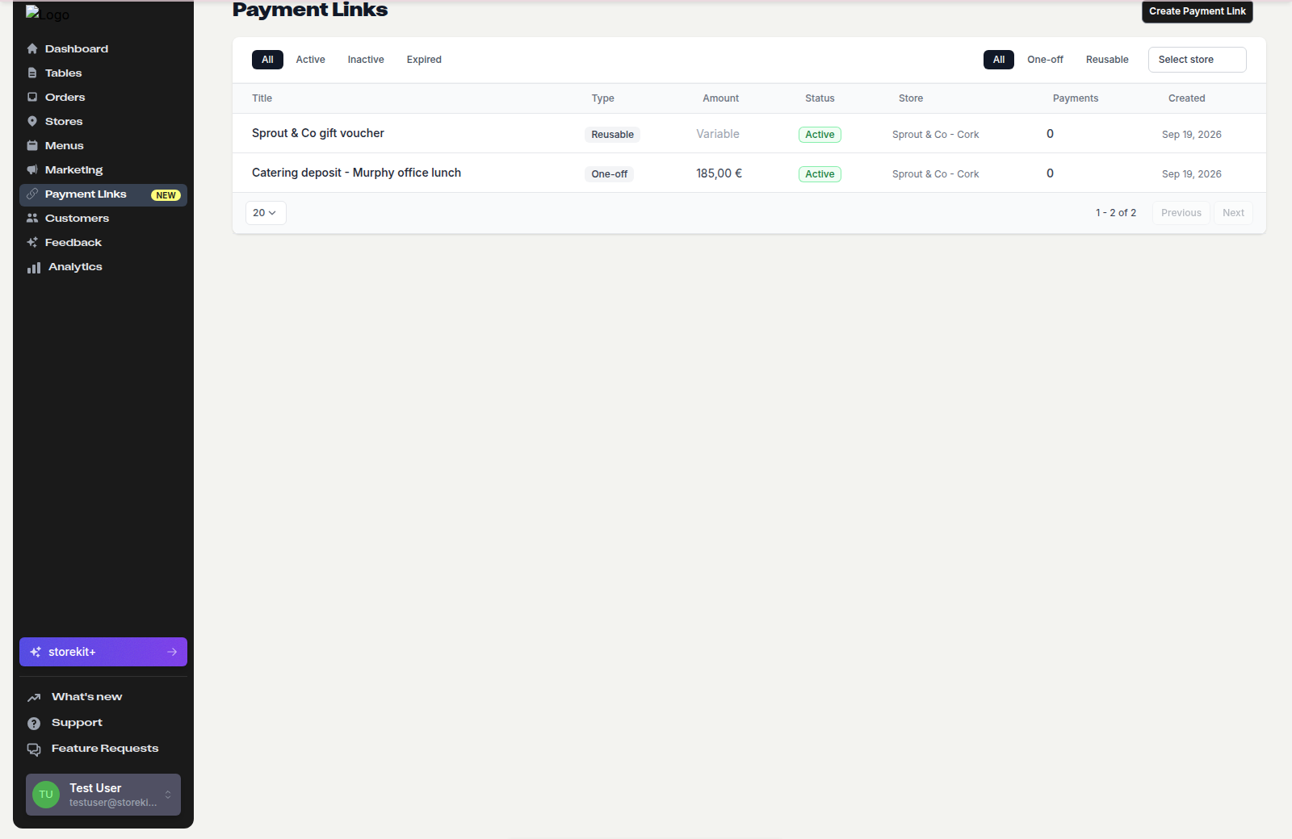Screen dimensions: 1292x839
Task: Go to the Tables page
Action: tap(103, 73)
